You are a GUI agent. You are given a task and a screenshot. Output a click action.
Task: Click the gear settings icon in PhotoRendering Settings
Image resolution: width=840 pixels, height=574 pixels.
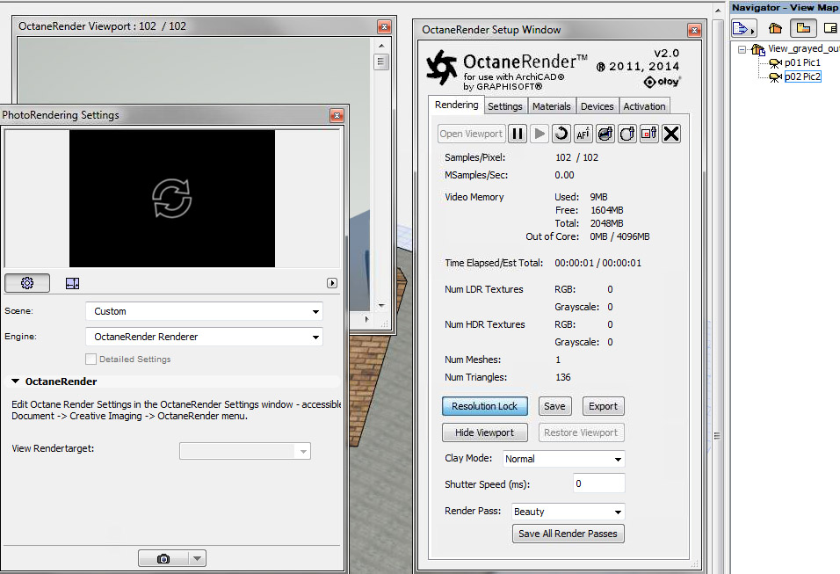(x=27, y=283)
